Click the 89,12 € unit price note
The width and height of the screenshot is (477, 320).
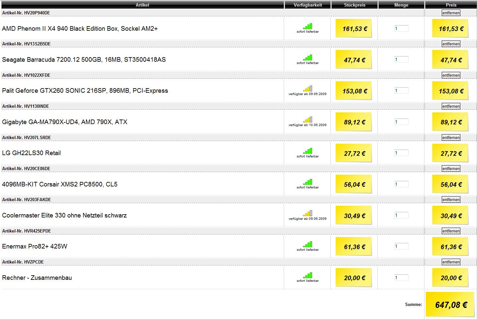click(x=354, y=122)
